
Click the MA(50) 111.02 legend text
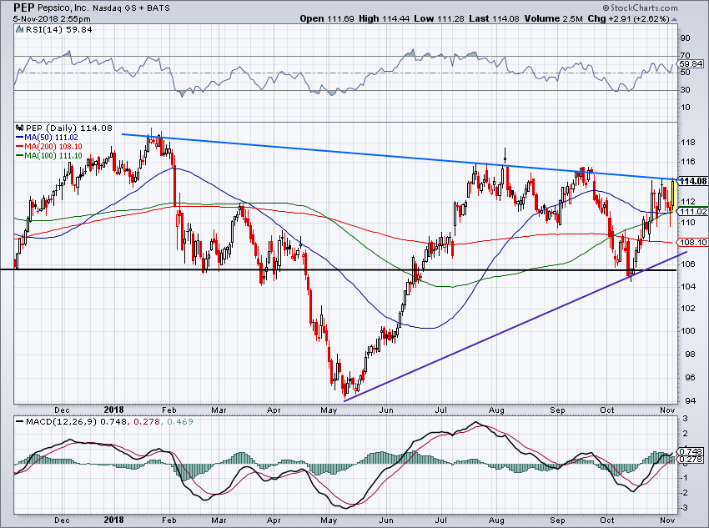point(51,138)
